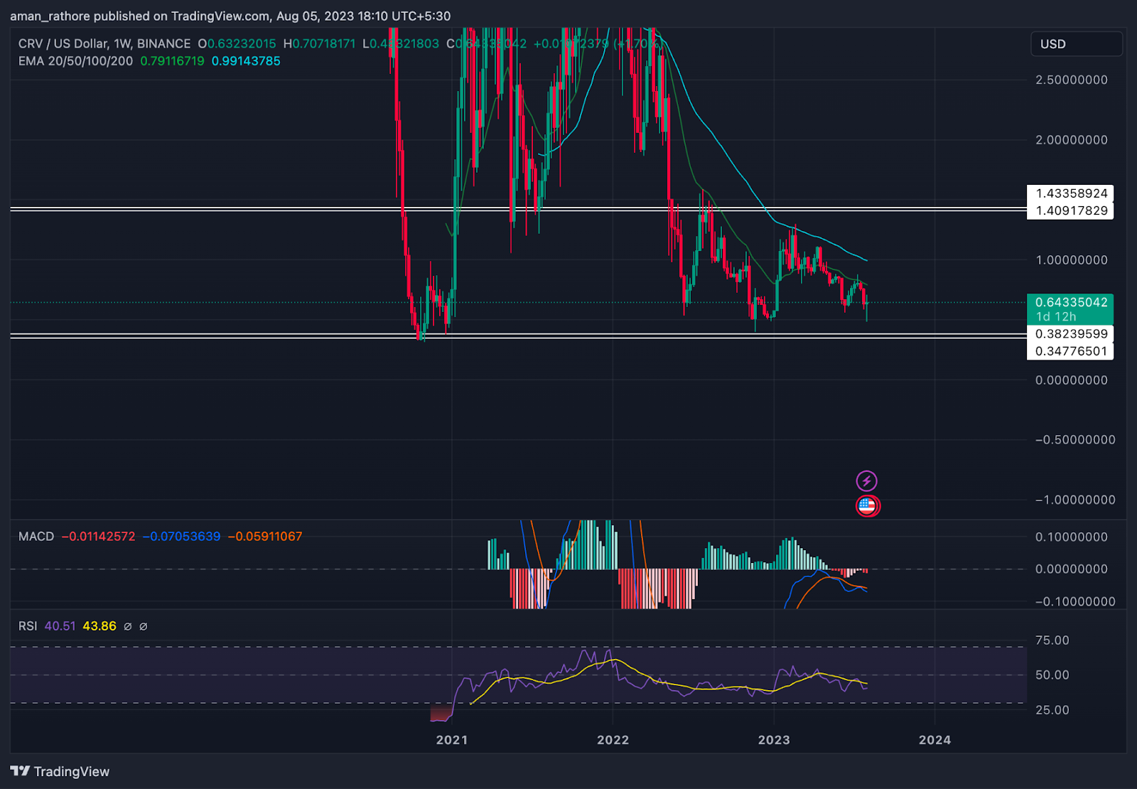Click the published by aman_rathore header text
The image size is (1137, 789).
pyautogui.click(x=230, y=16)
